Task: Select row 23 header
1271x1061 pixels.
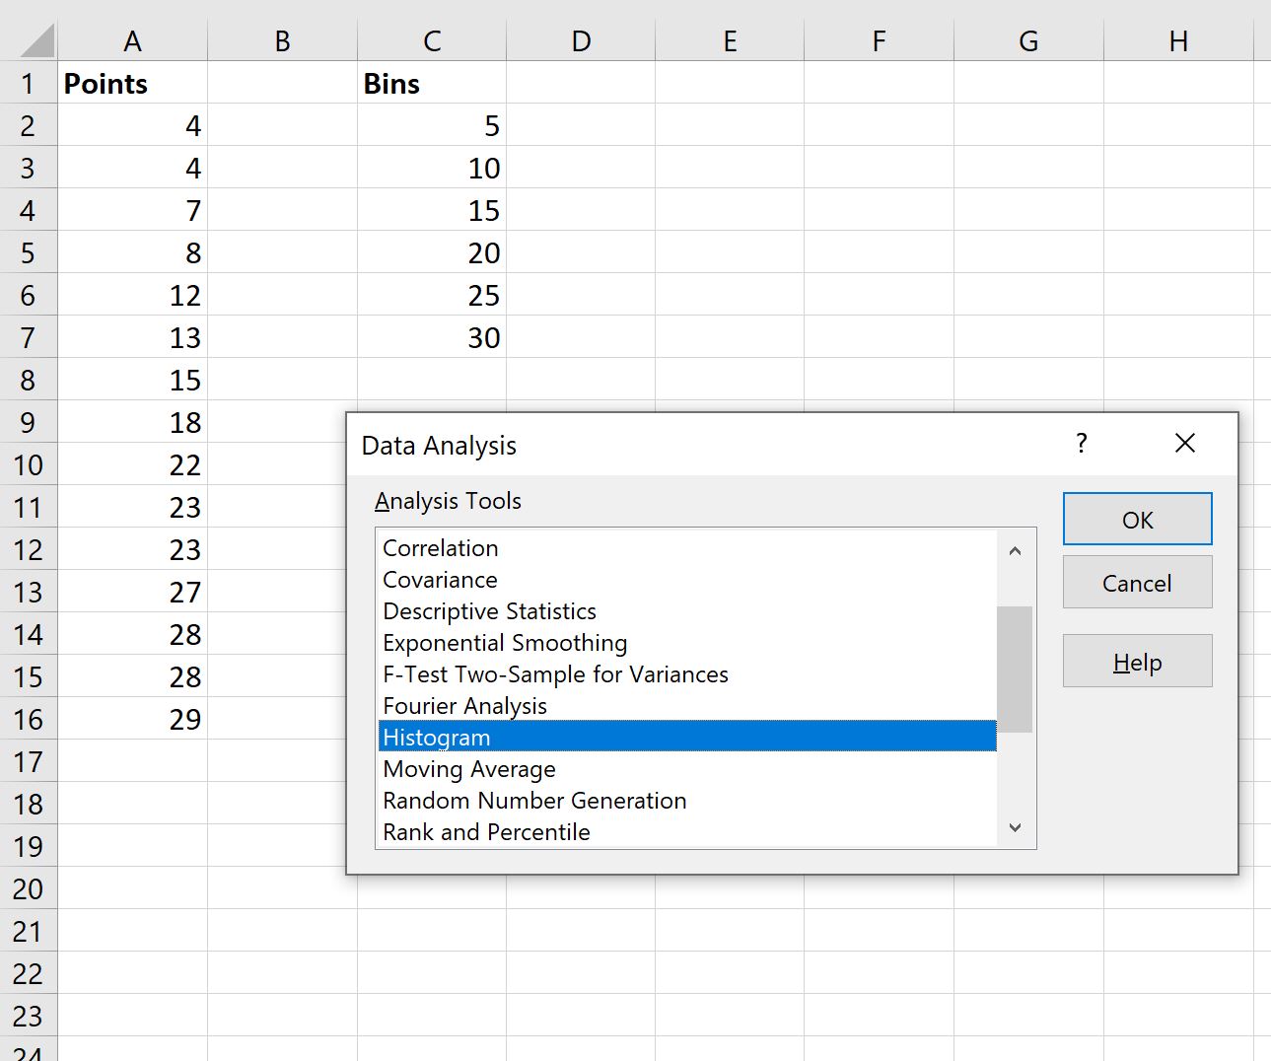Action: [29, 1016]
